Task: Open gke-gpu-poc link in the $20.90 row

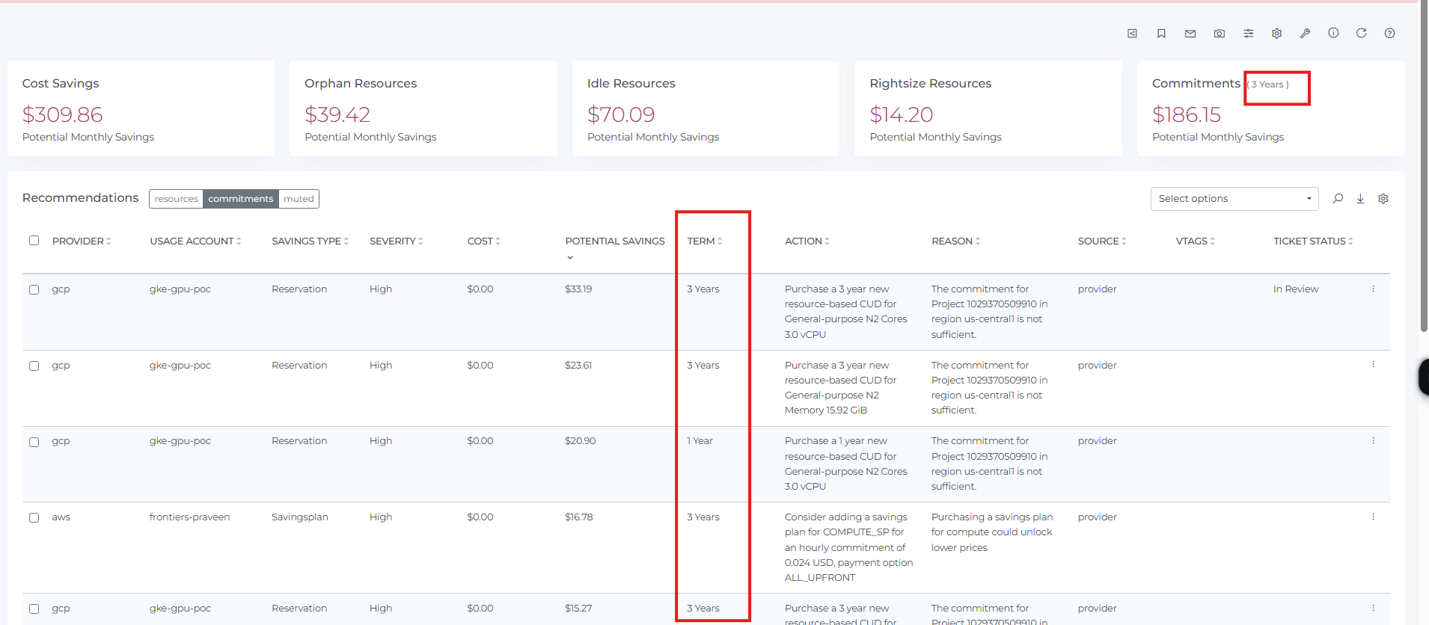Action: tap(180, 441)
